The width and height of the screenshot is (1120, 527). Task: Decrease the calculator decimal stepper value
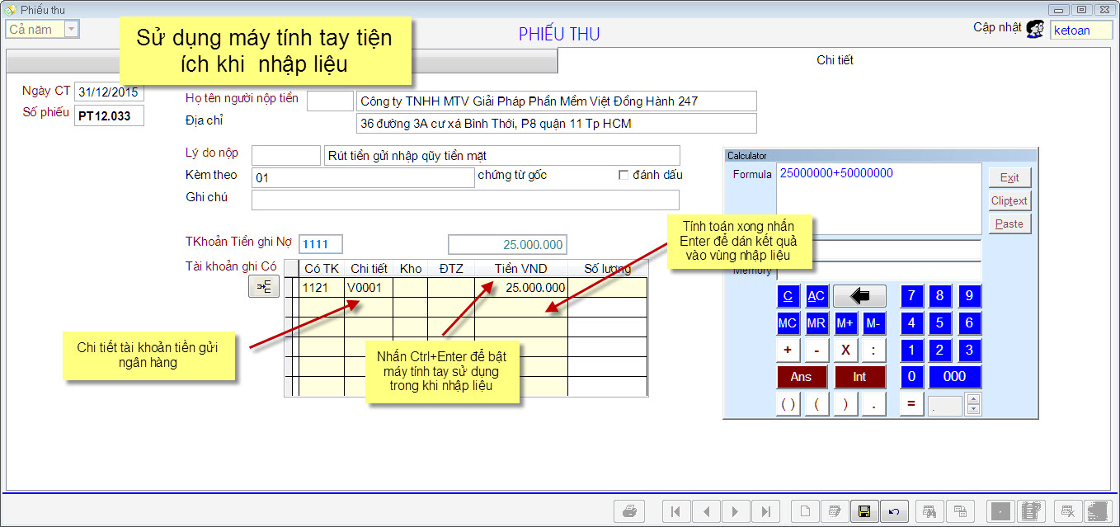click(974, 409)
